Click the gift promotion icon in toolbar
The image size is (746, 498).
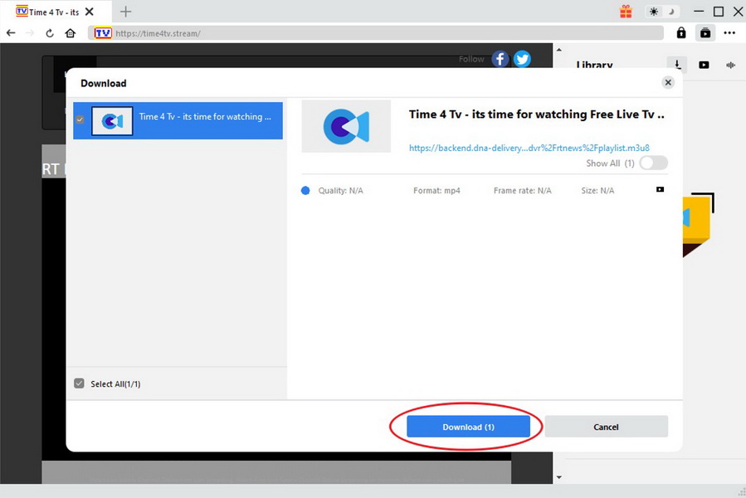click(x=626, y=12)
